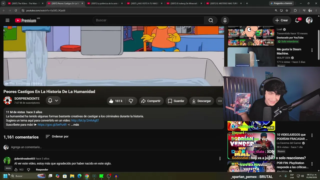Screen dimensions: 320x180
Task: Bookmark this page with star icon
Action: click(x=287, y=10)
